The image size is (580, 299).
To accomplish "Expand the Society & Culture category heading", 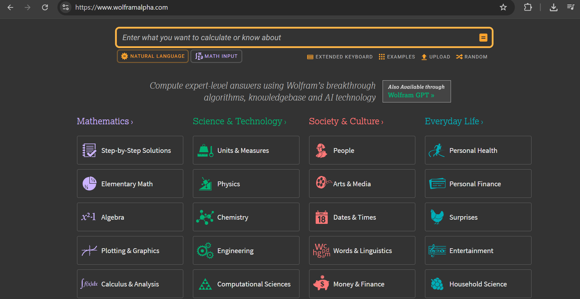I will 346,121.
